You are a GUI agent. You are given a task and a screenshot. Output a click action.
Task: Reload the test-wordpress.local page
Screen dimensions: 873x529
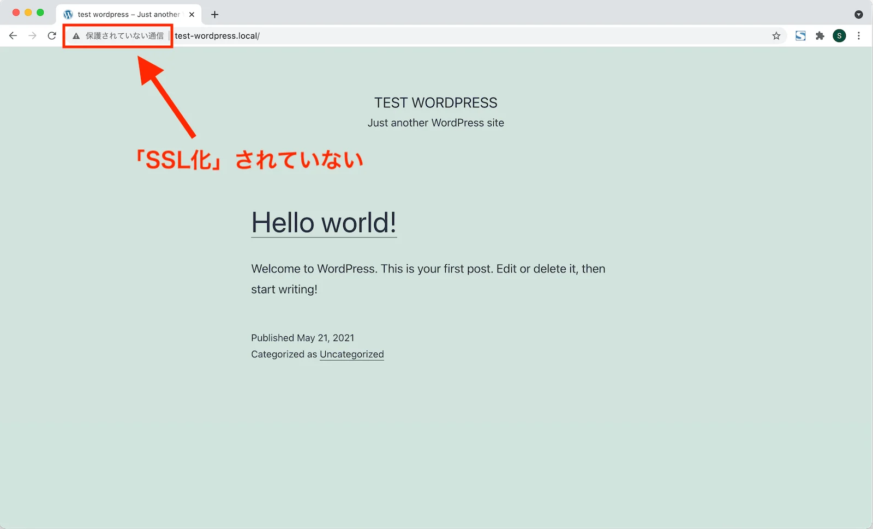pyautogui.click(x=52, y=35)
